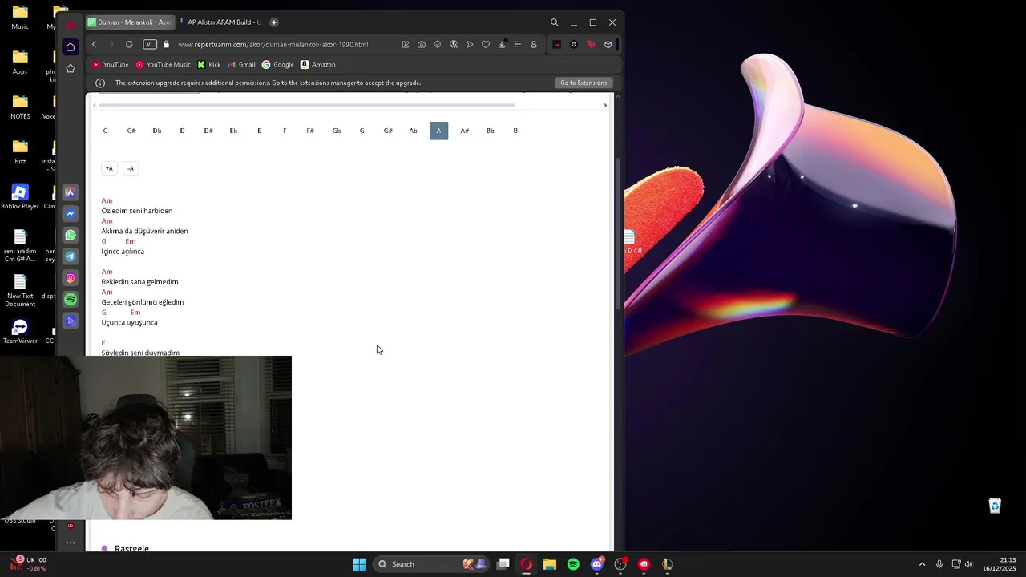Click the page vertical scrollbar
The image size is (1026, 577).
pos(617,232)
